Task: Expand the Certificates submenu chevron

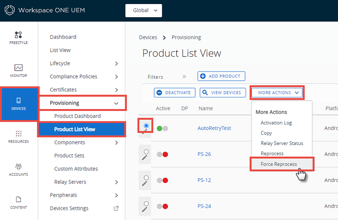Action: click(116, 90)
